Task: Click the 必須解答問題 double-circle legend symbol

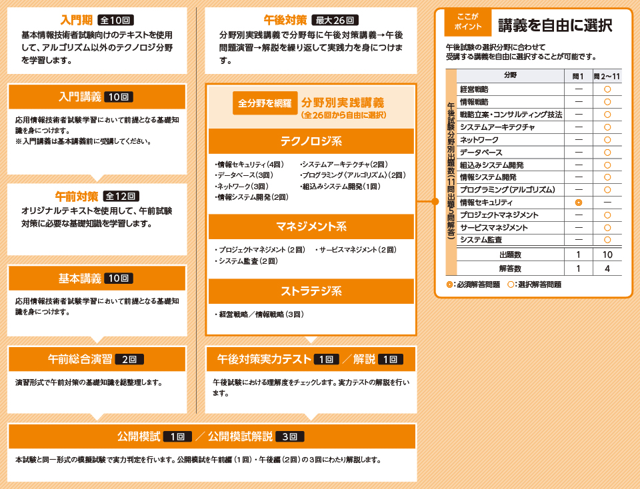Action: (x=449, y=284)
